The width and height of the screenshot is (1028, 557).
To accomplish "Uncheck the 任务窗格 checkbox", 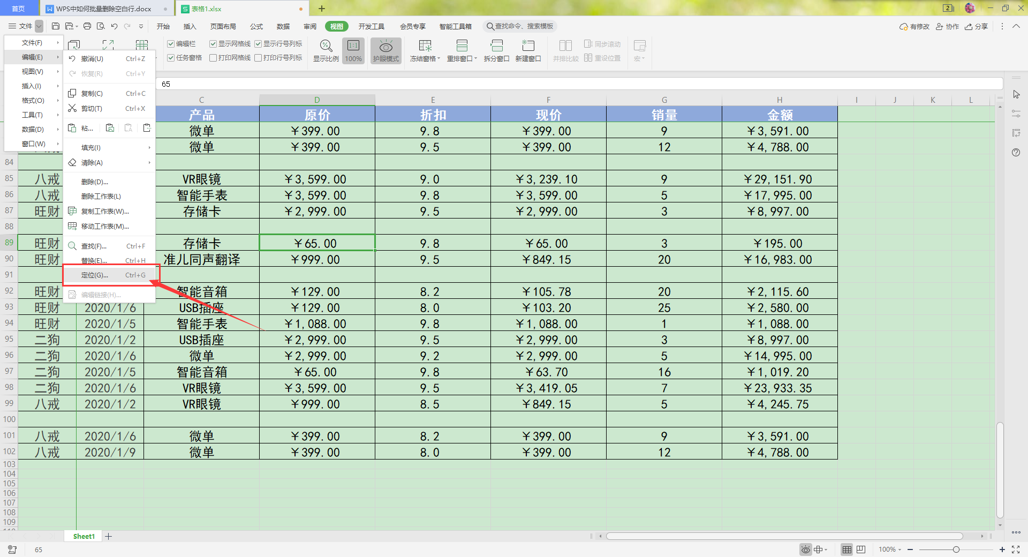I will click(x=171, y=58).
